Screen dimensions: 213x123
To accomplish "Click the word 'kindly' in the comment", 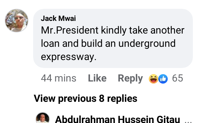I will pos(114,31).
